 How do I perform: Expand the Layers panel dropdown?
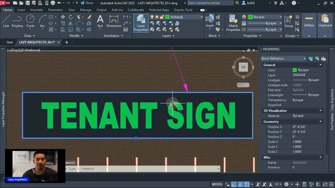point(168,36)
